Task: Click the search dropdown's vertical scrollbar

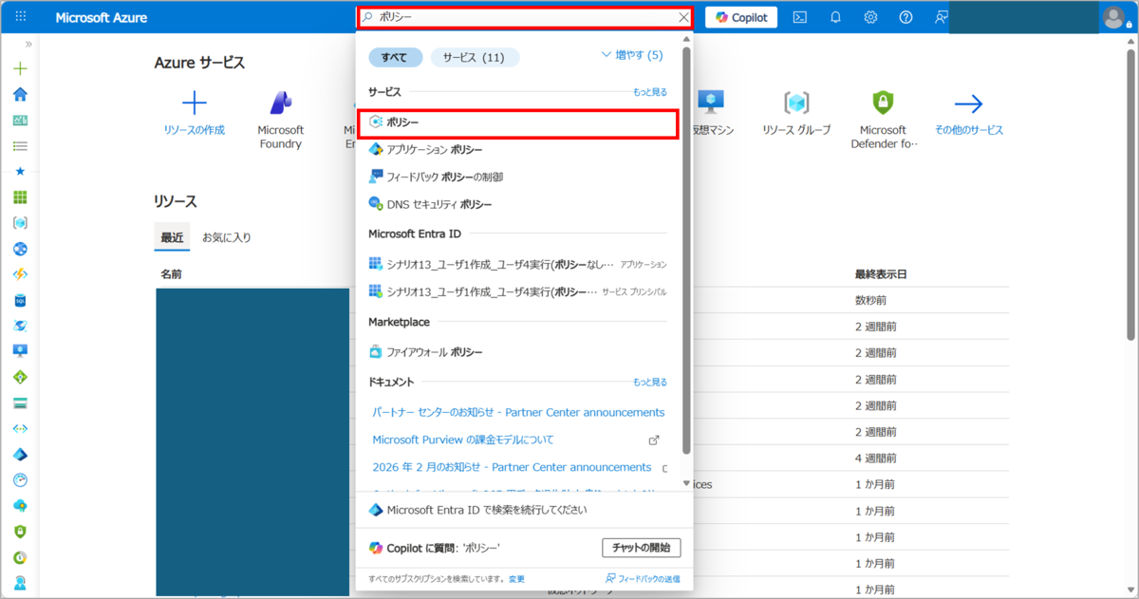Action: (686, 249)
